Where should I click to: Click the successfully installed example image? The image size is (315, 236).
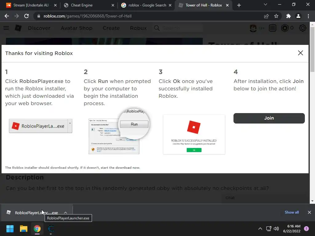pos(194,135)
